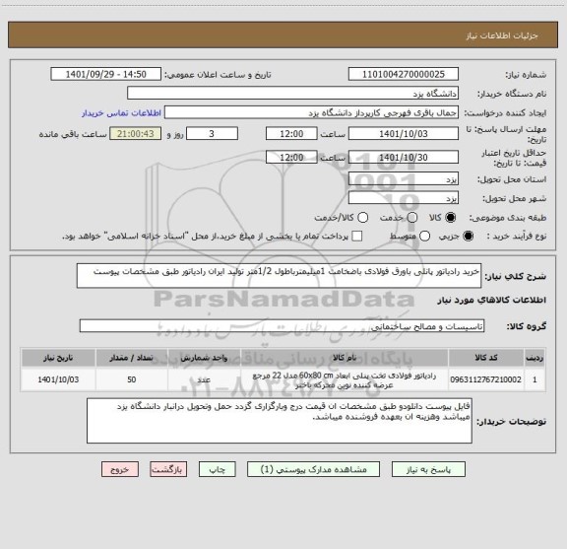Click the رادیاتور فولادی item name cell
The image size is (567, 549).
(x=345, y=379)
